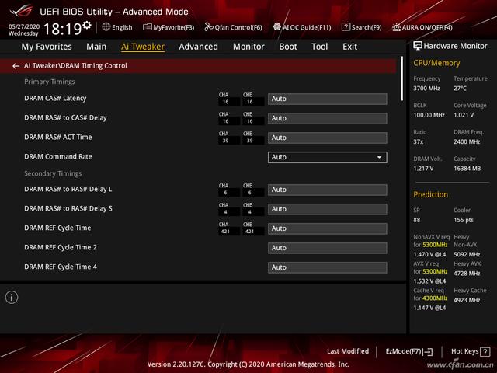
Task: Click the EzMode exit arrow icon
Action: tap(428, 351)
